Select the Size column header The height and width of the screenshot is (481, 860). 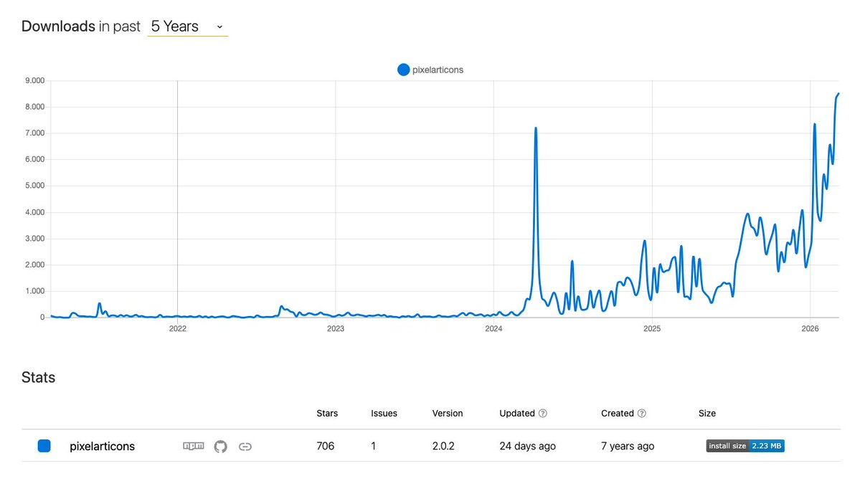707,413
